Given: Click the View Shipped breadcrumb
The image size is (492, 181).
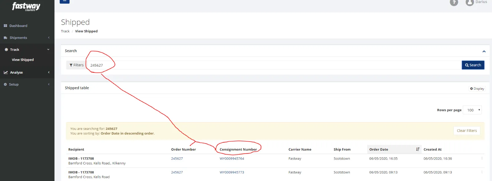Looking at the screenshot, I should coord(86,31).
